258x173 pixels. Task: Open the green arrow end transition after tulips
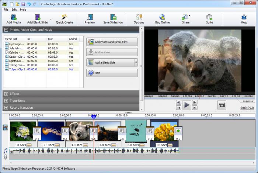(178, 133)
